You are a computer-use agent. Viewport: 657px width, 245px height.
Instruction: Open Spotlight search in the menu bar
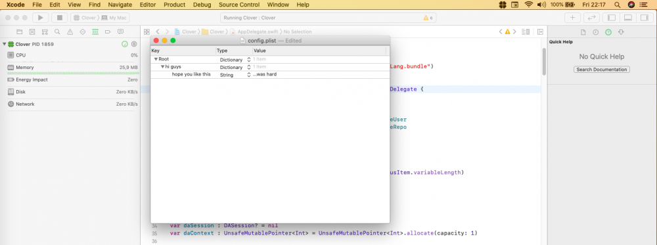pos(617,5)
